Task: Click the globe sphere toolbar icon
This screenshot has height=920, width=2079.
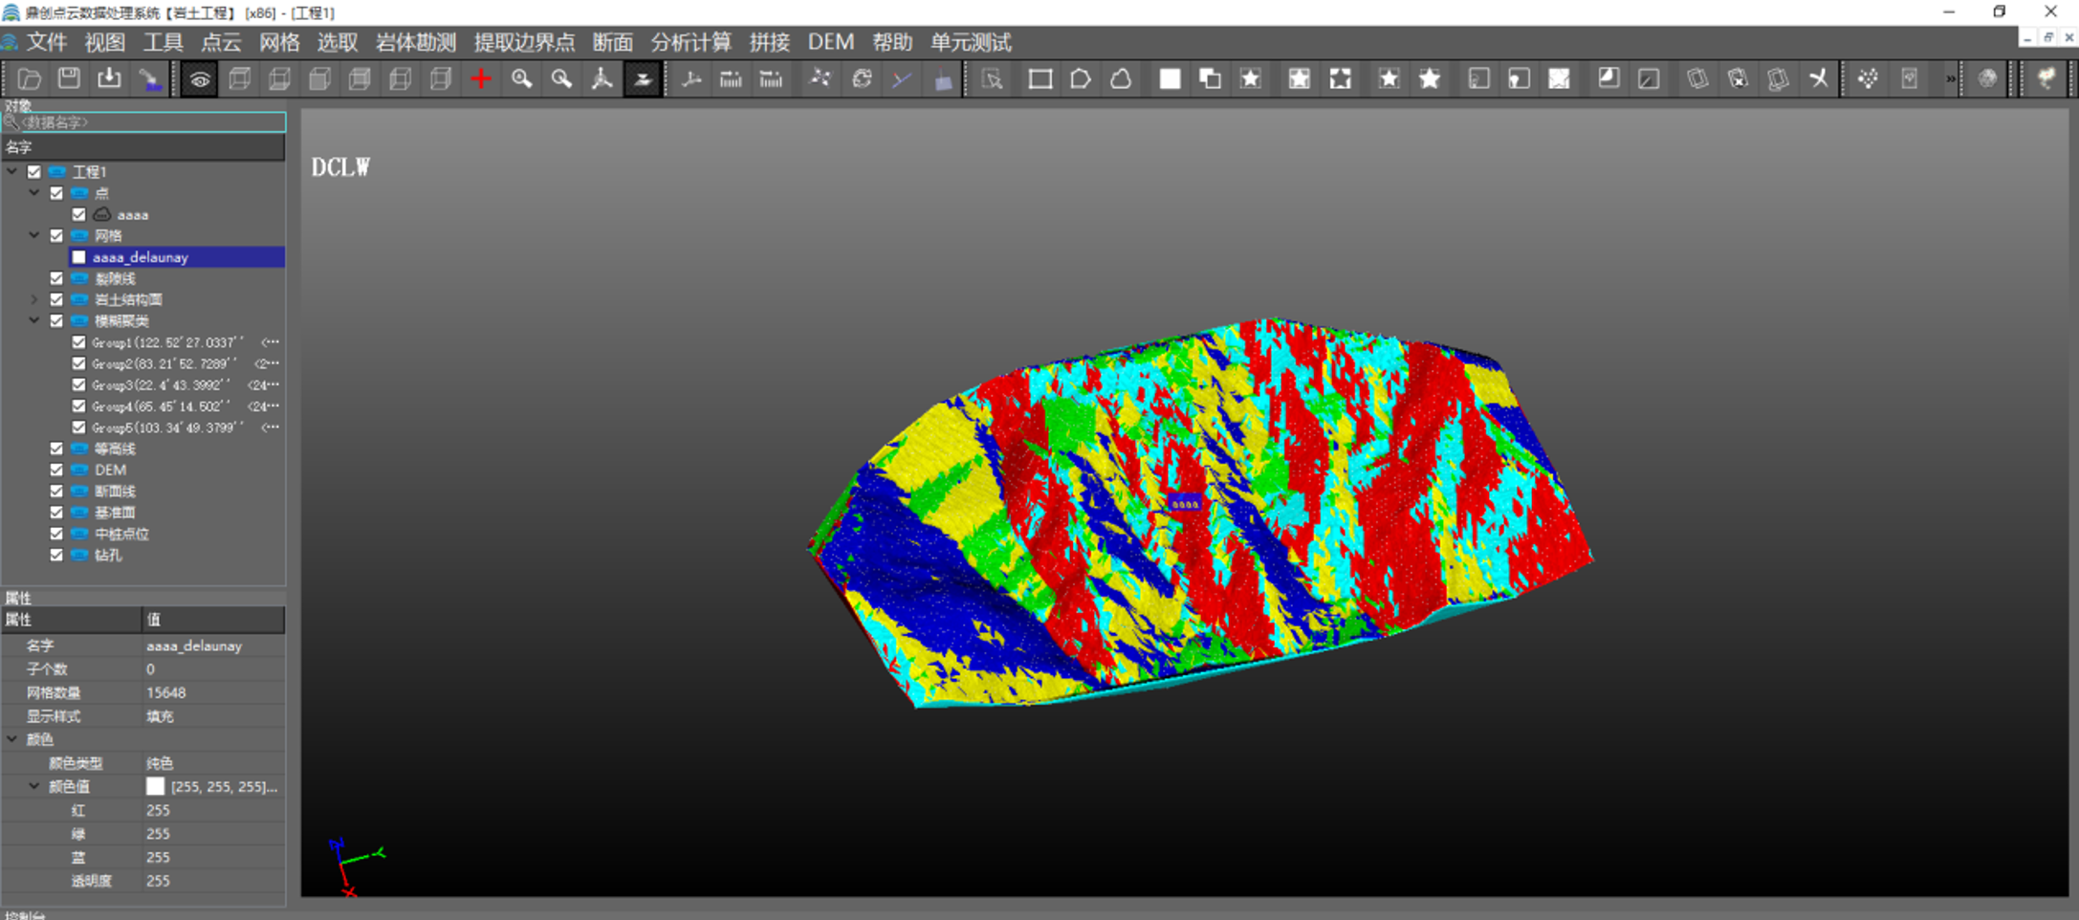Action: (1987, 79)
